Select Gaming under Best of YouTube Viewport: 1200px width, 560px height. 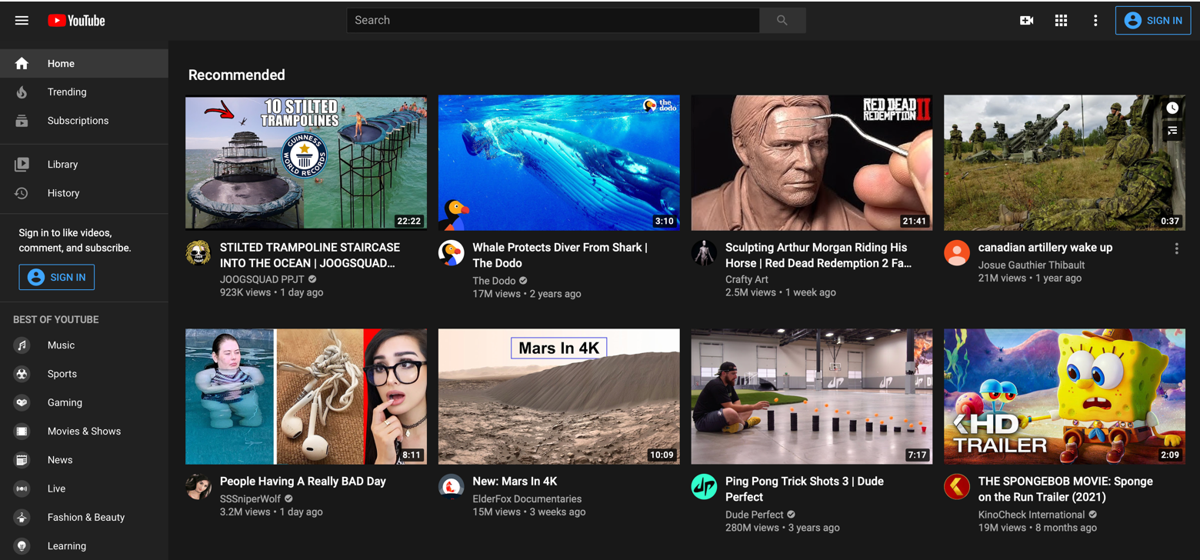(x=84, y=402)
